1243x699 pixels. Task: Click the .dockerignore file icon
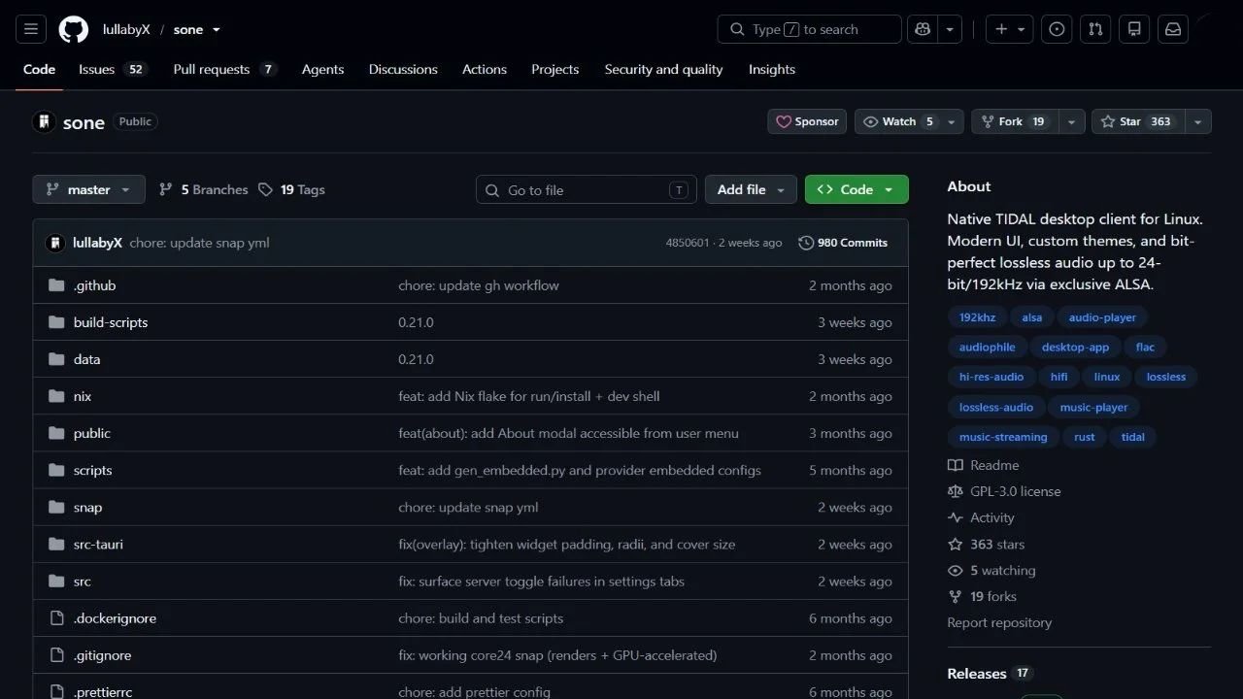(x=56, y=618)
